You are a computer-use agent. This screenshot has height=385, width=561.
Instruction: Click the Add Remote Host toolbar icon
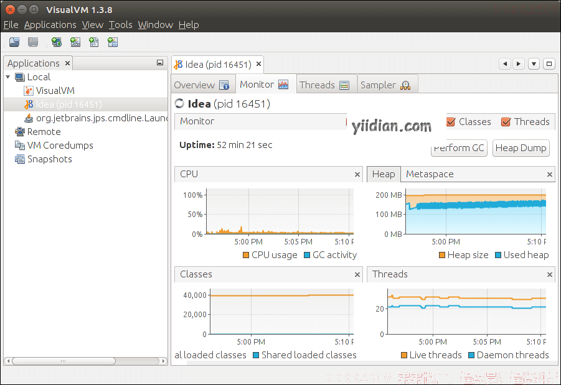57,42
